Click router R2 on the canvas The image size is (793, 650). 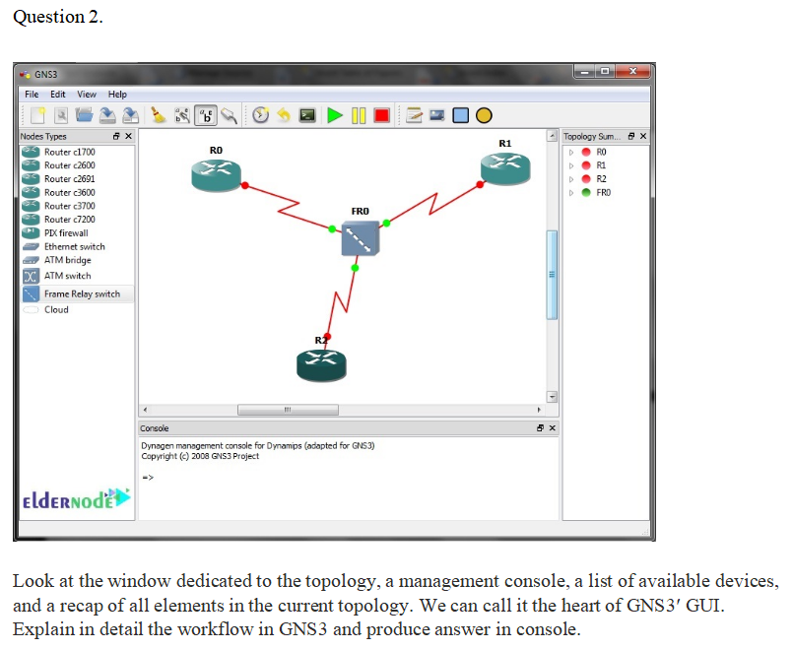pyautogui.click(x=322, y=365)
